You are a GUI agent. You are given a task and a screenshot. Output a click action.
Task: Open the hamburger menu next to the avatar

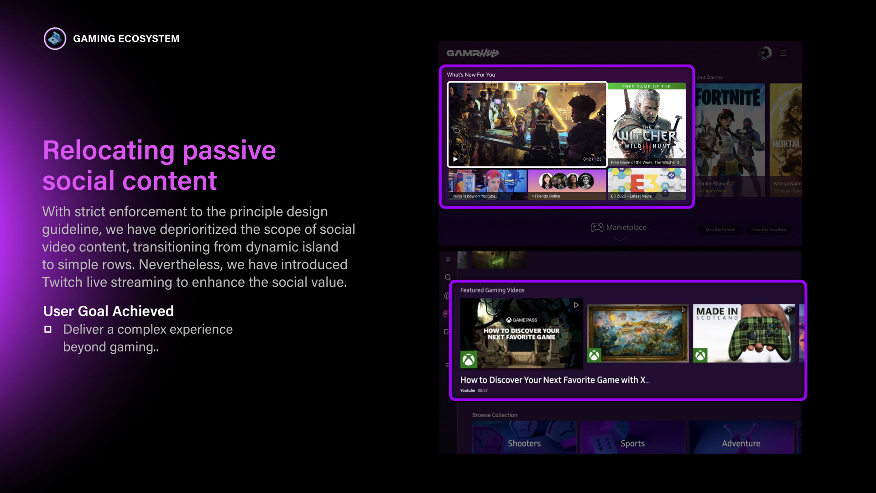(783, 53)
